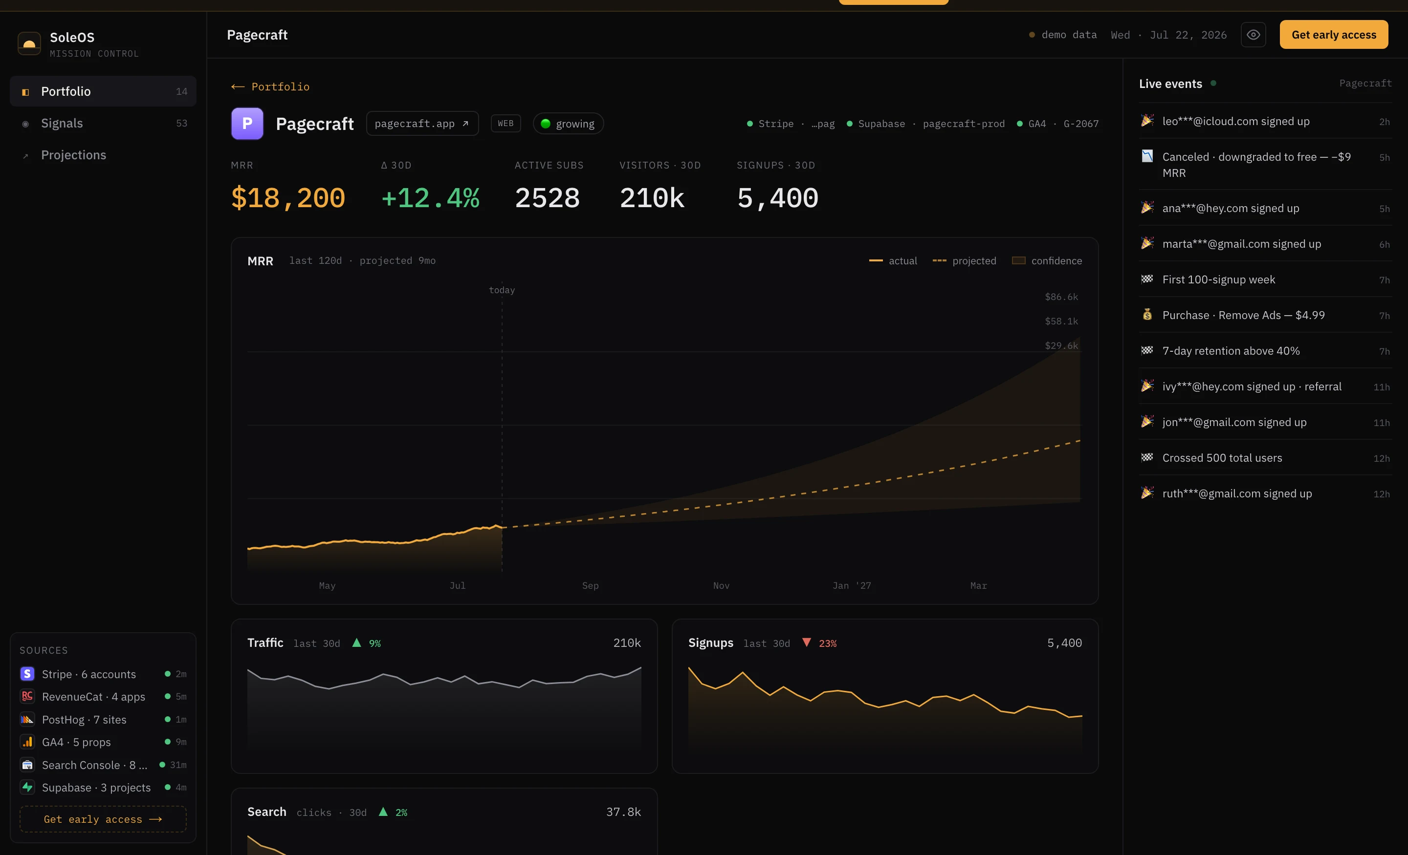
Task: Click the Projections arrow icon in sidebar
Action: (26, 156)
